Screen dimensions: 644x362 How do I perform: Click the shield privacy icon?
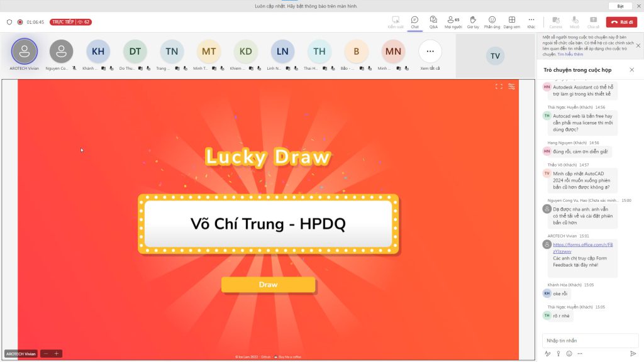[9, 22]
